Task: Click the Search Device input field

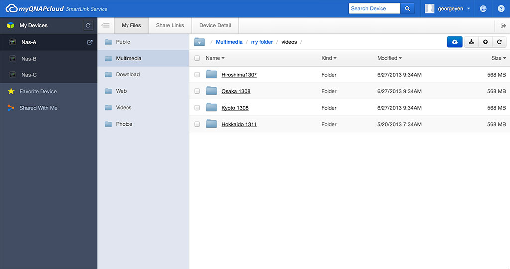Action: [374, 9]
